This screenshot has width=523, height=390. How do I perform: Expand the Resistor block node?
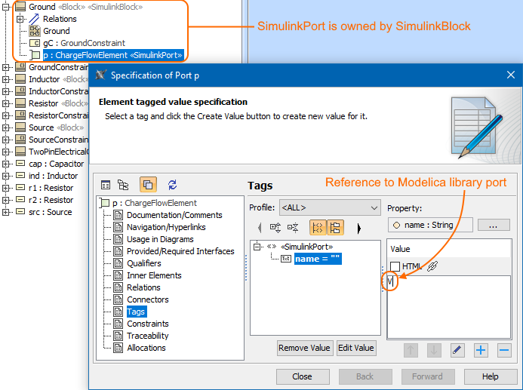point(6,103)
